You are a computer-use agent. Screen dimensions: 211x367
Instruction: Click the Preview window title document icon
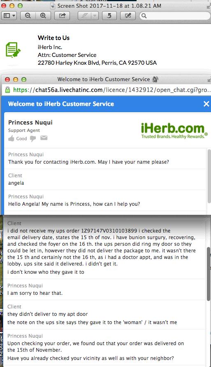click(53, 6)
